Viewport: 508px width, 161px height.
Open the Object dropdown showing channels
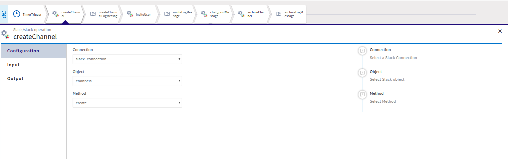(x=127, y=81)
